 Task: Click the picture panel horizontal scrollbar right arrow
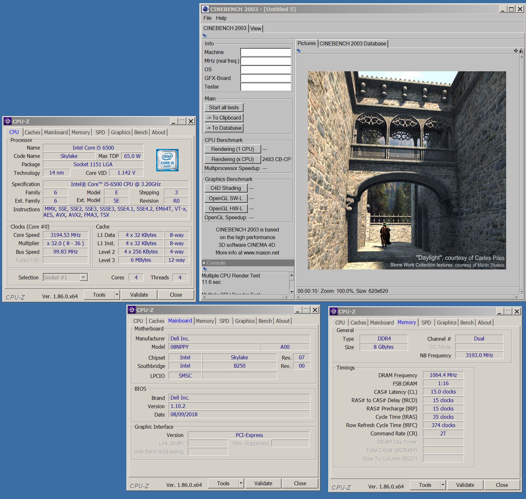click(516, 297)
